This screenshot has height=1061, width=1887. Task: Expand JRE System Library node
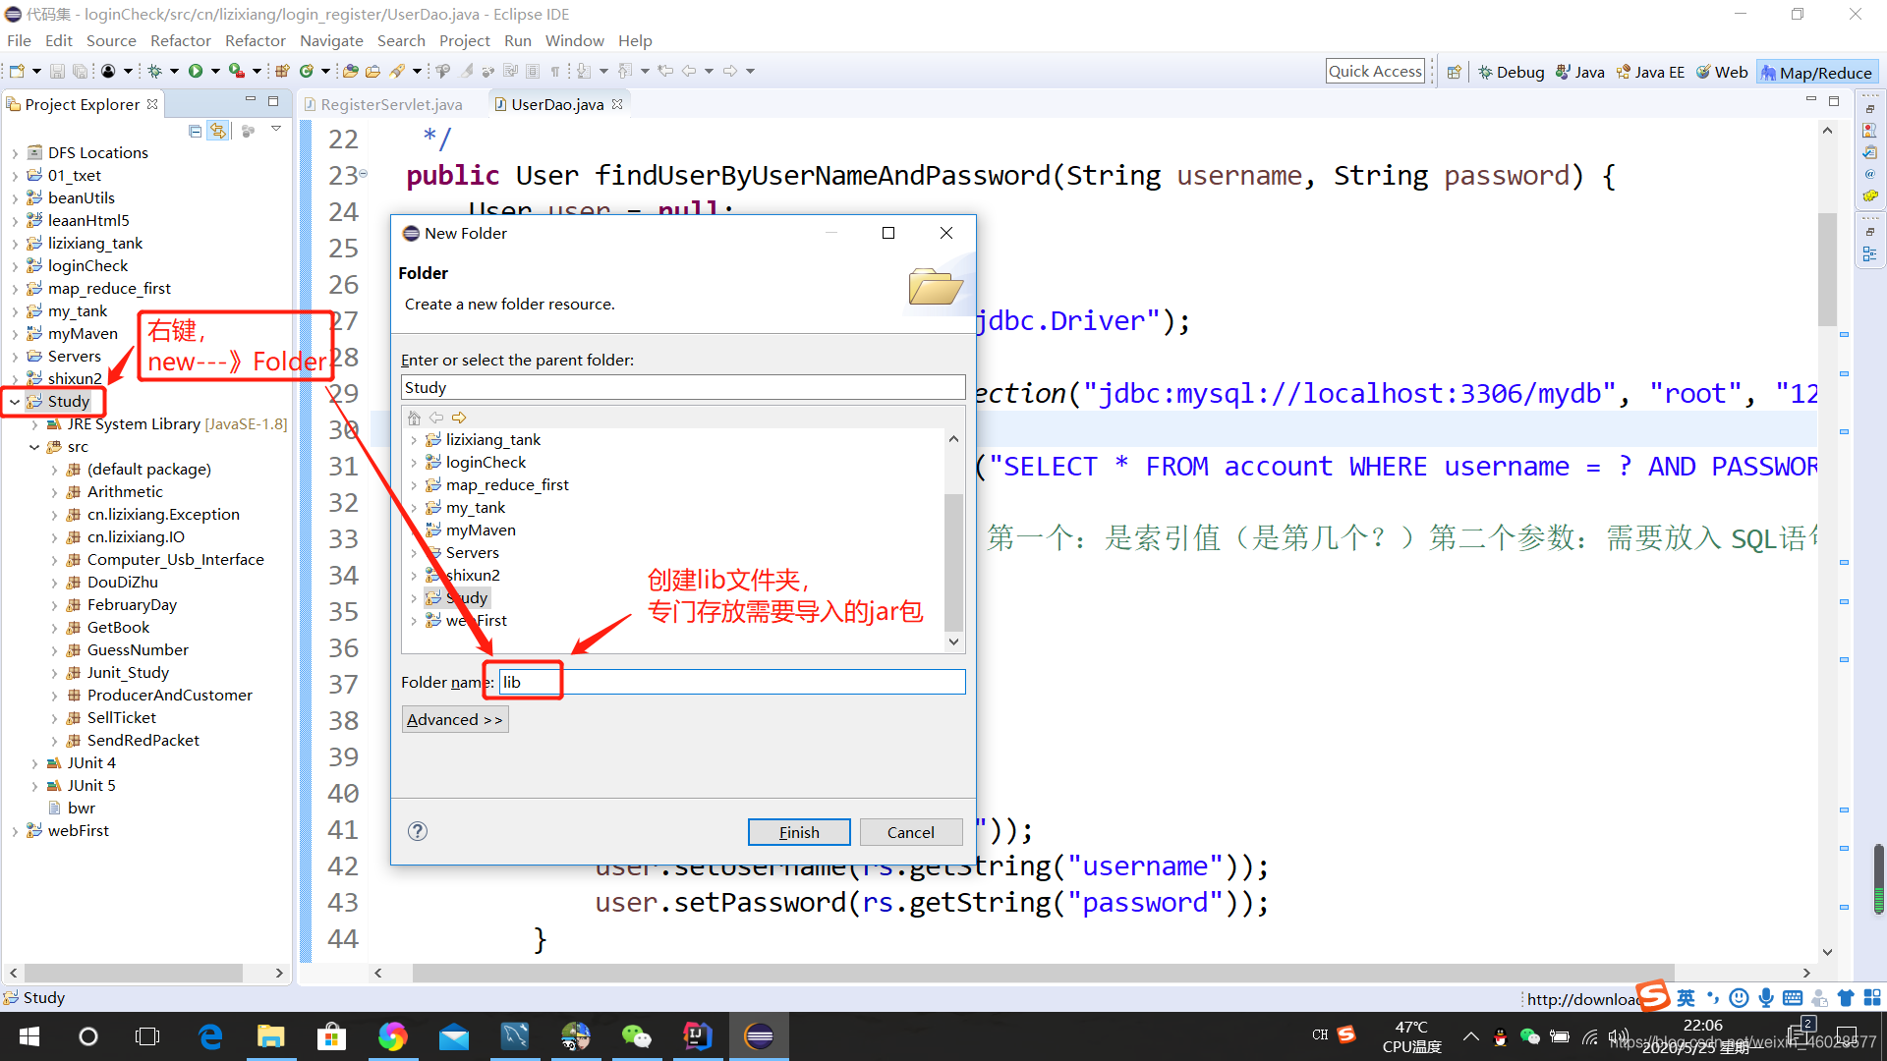tap(34, 424)
